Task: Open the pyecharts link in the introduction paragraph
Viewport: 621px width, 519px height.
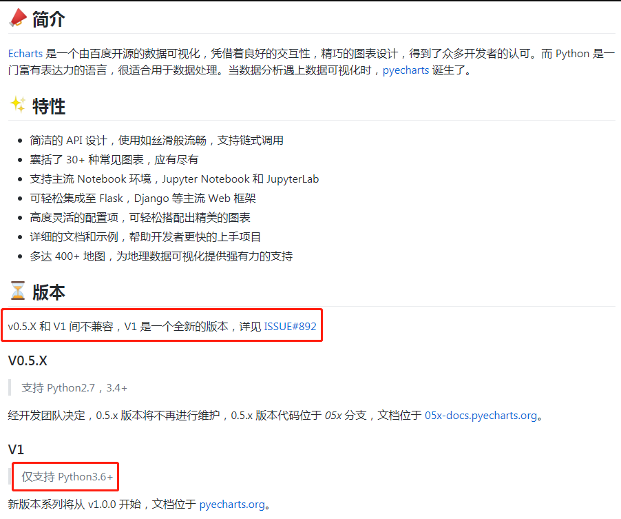Action: [406, 70]
